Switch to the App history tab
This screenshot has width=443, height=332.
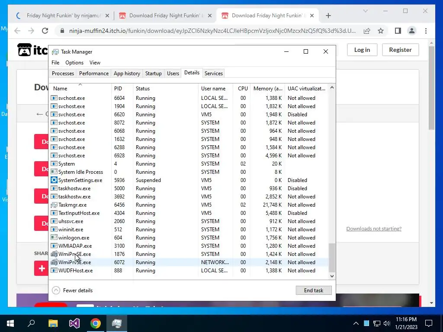pos(127,73)
